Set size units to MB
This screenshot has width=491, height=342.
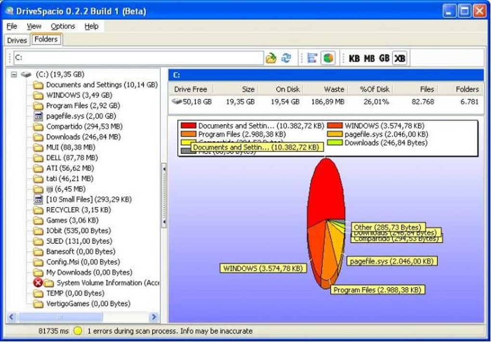(x=369, y=58)
